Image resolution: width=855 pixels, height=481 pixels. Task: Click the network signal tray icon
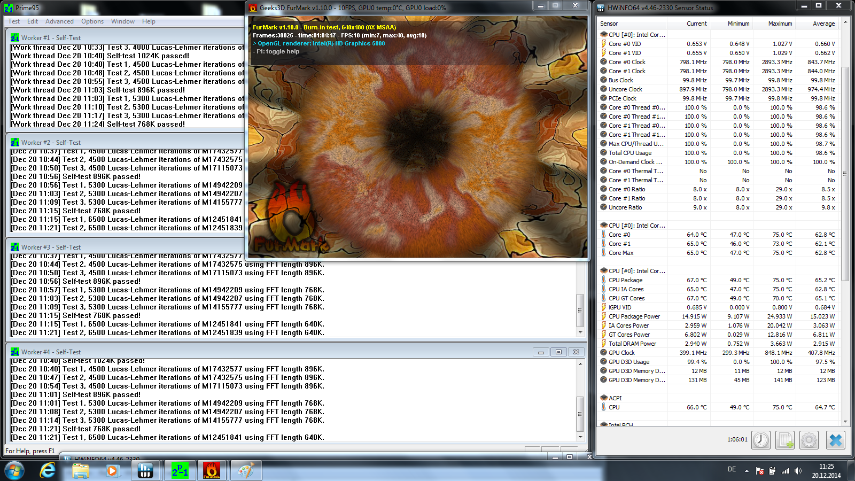pos(786,471)
